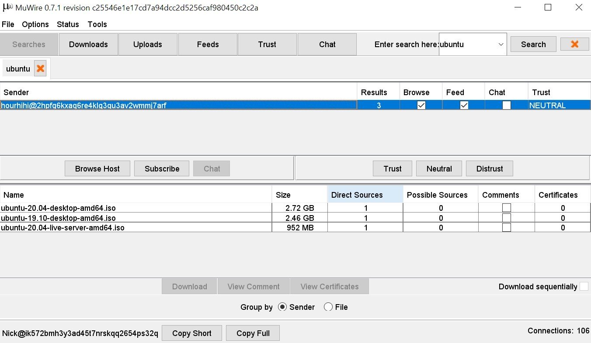
Task: Open the Tools menu
Action: point(97,24)
